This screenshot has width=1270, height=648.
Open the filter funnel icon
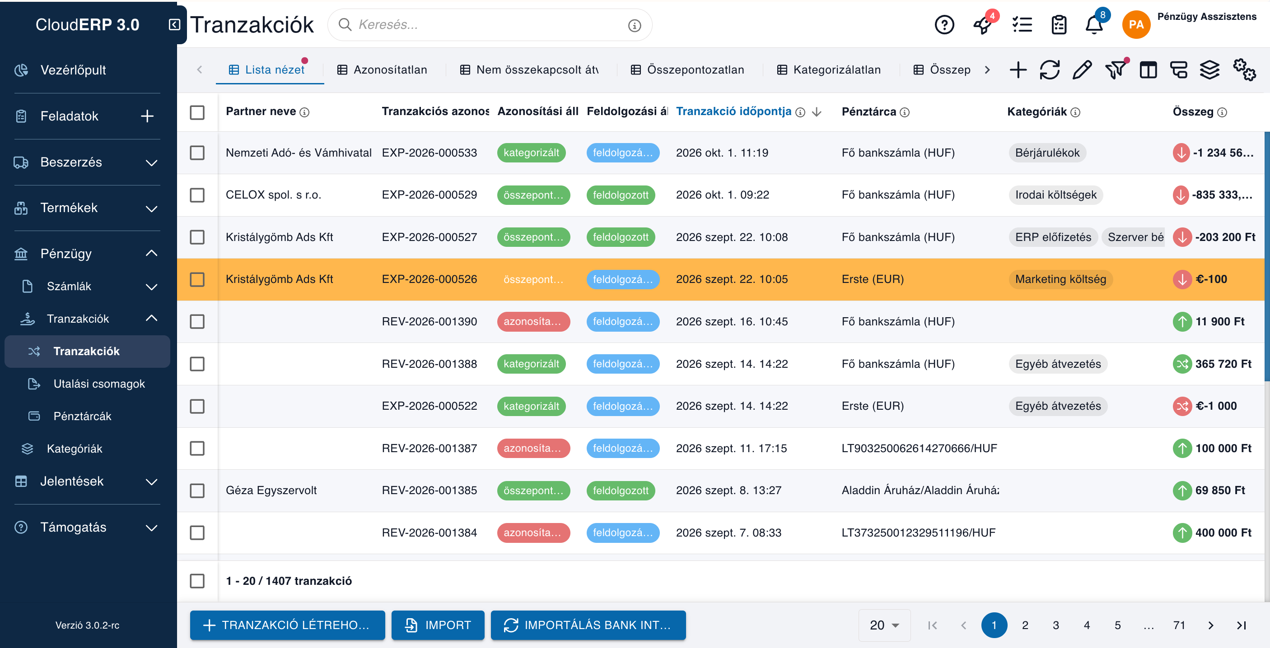(1115, 70)
